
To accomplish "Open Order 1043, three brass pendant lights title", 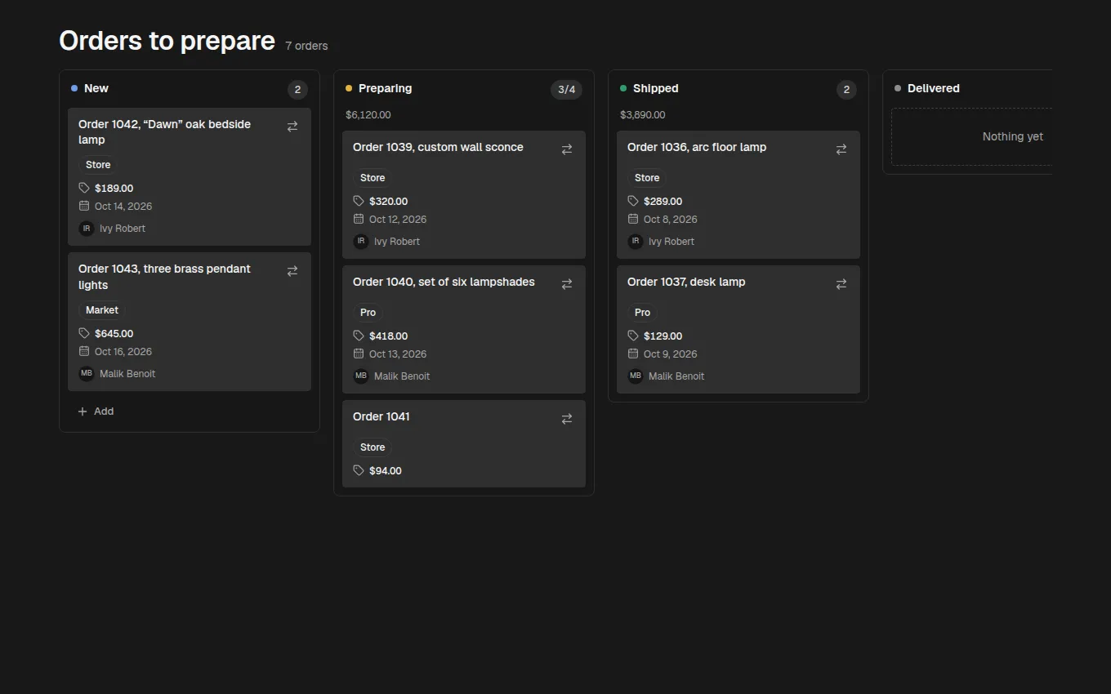I will pos(165,277).
